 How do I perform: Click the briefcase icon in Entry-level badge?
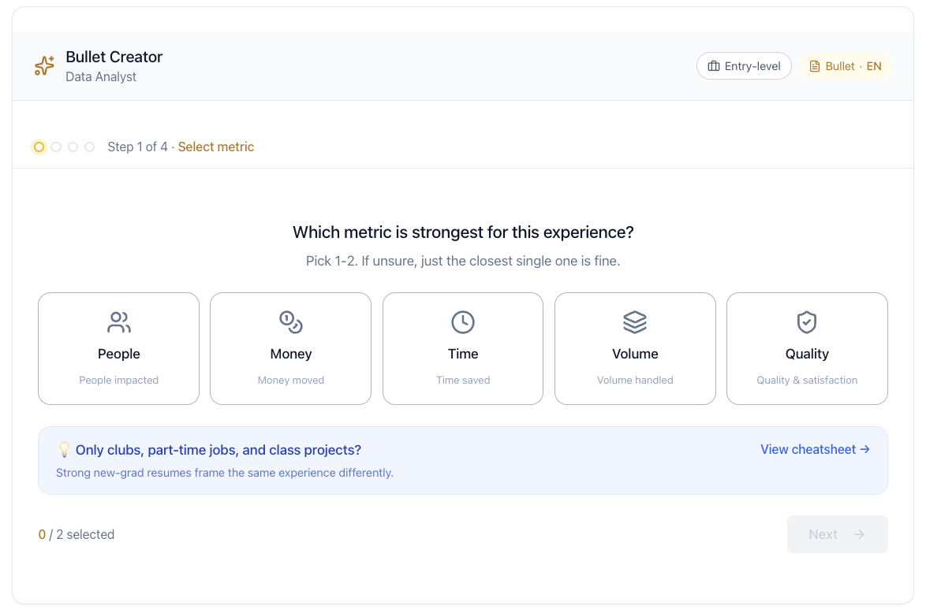click(x=713, y=66)
